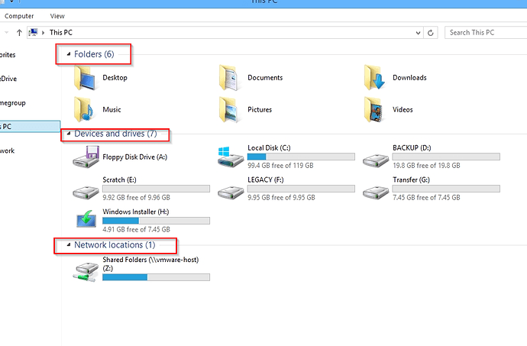Open the address bar history dropdown
Viewport: 527px width, 346px height.
coord(418,33)
